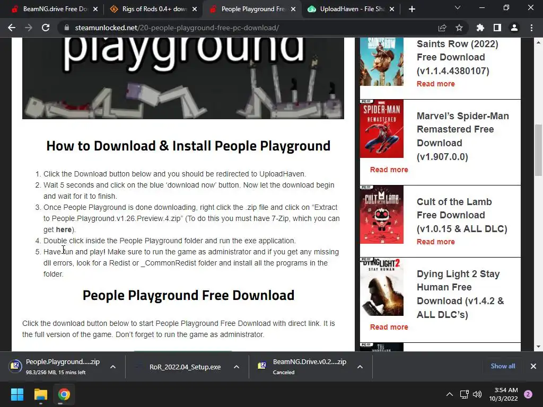The height and width of the screenshot is (407, 543).
Task: Click the Chrome taskbar icon
Action: (64, 394)
